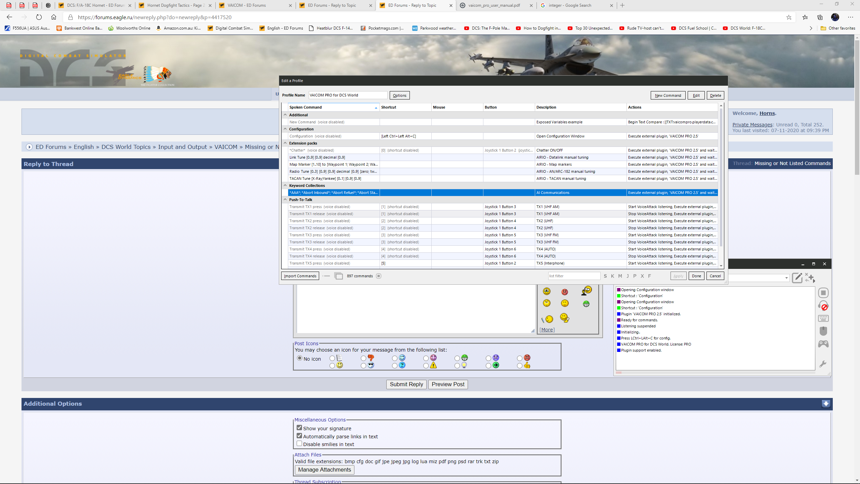
Task: Show more bookmarks bar chevron
Action: (811, 28)
